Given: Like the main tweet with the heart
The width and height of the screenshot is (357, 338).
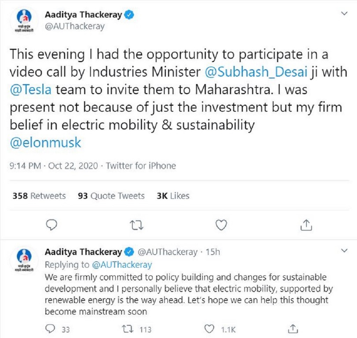Looking at the screenshot, I should tap(221, 226).
